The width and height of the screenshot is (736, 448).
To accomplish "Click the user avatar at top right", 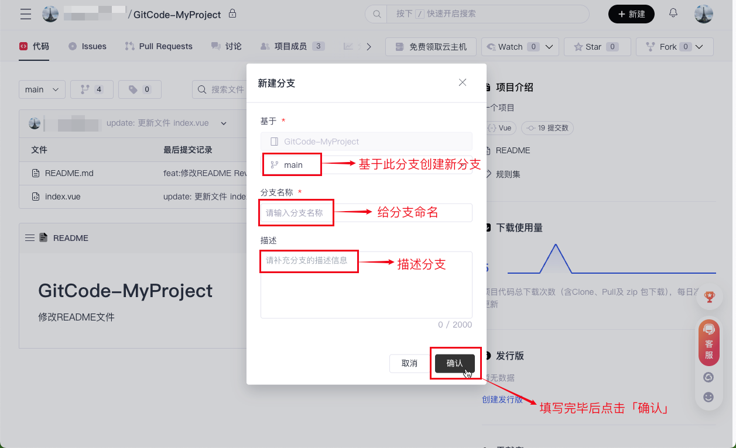I will (703, 14).
